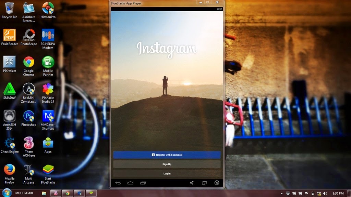Viewport: 351px width, 197px height.
Task: Click battery status tray icon
Action: tap(313, 194)
